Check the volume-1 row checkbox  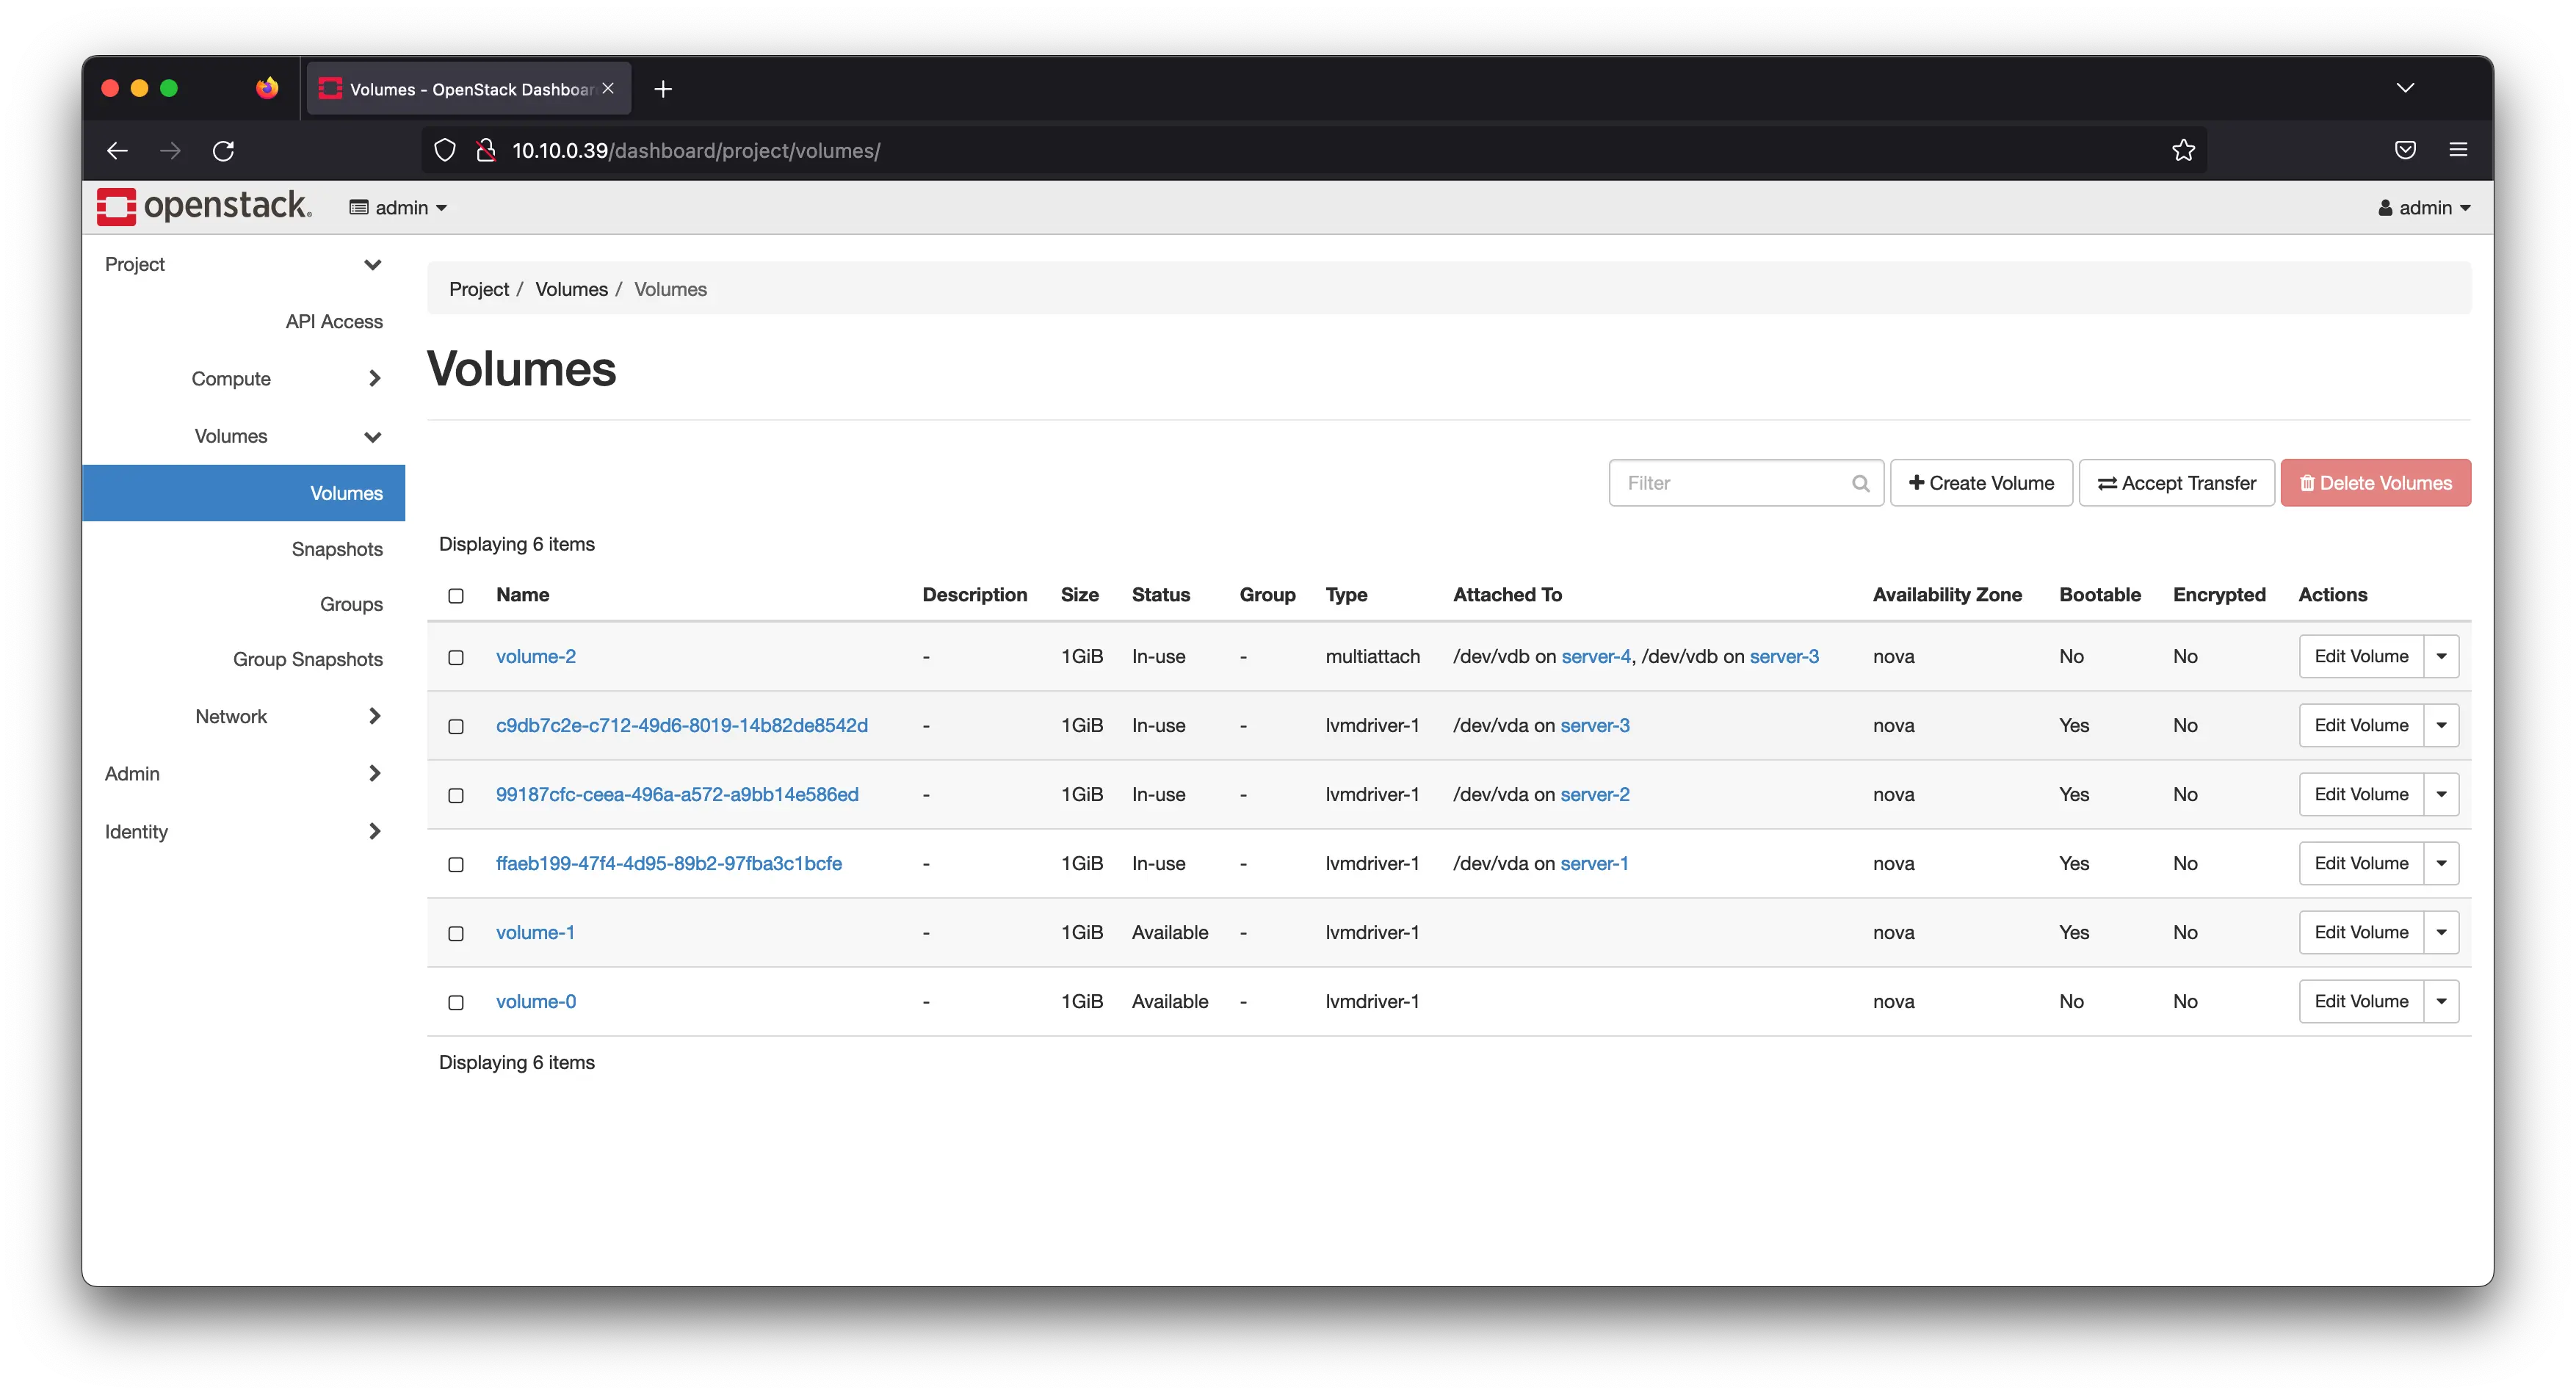pos(456,933)
